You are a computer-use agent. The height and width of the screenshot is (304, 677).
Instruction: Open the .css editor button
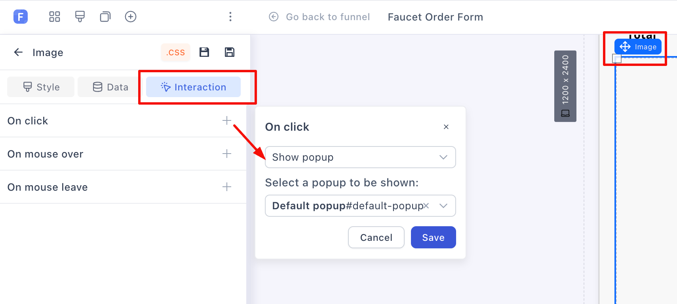175,52
